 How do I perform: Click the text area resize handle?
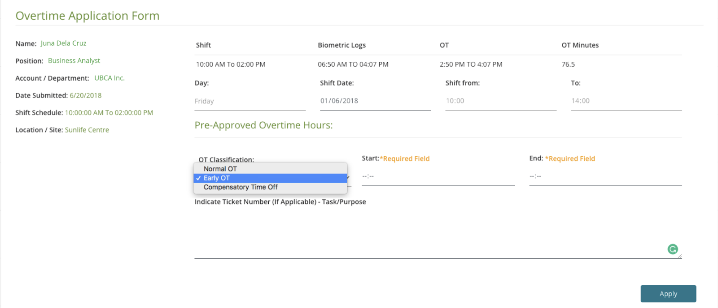tap(679, 256)
